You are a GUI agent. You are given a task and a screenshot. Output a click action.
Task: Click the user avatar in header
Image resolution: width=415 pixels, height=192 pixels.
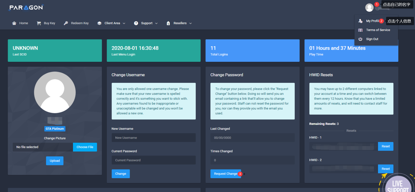[x=369, y=7]
